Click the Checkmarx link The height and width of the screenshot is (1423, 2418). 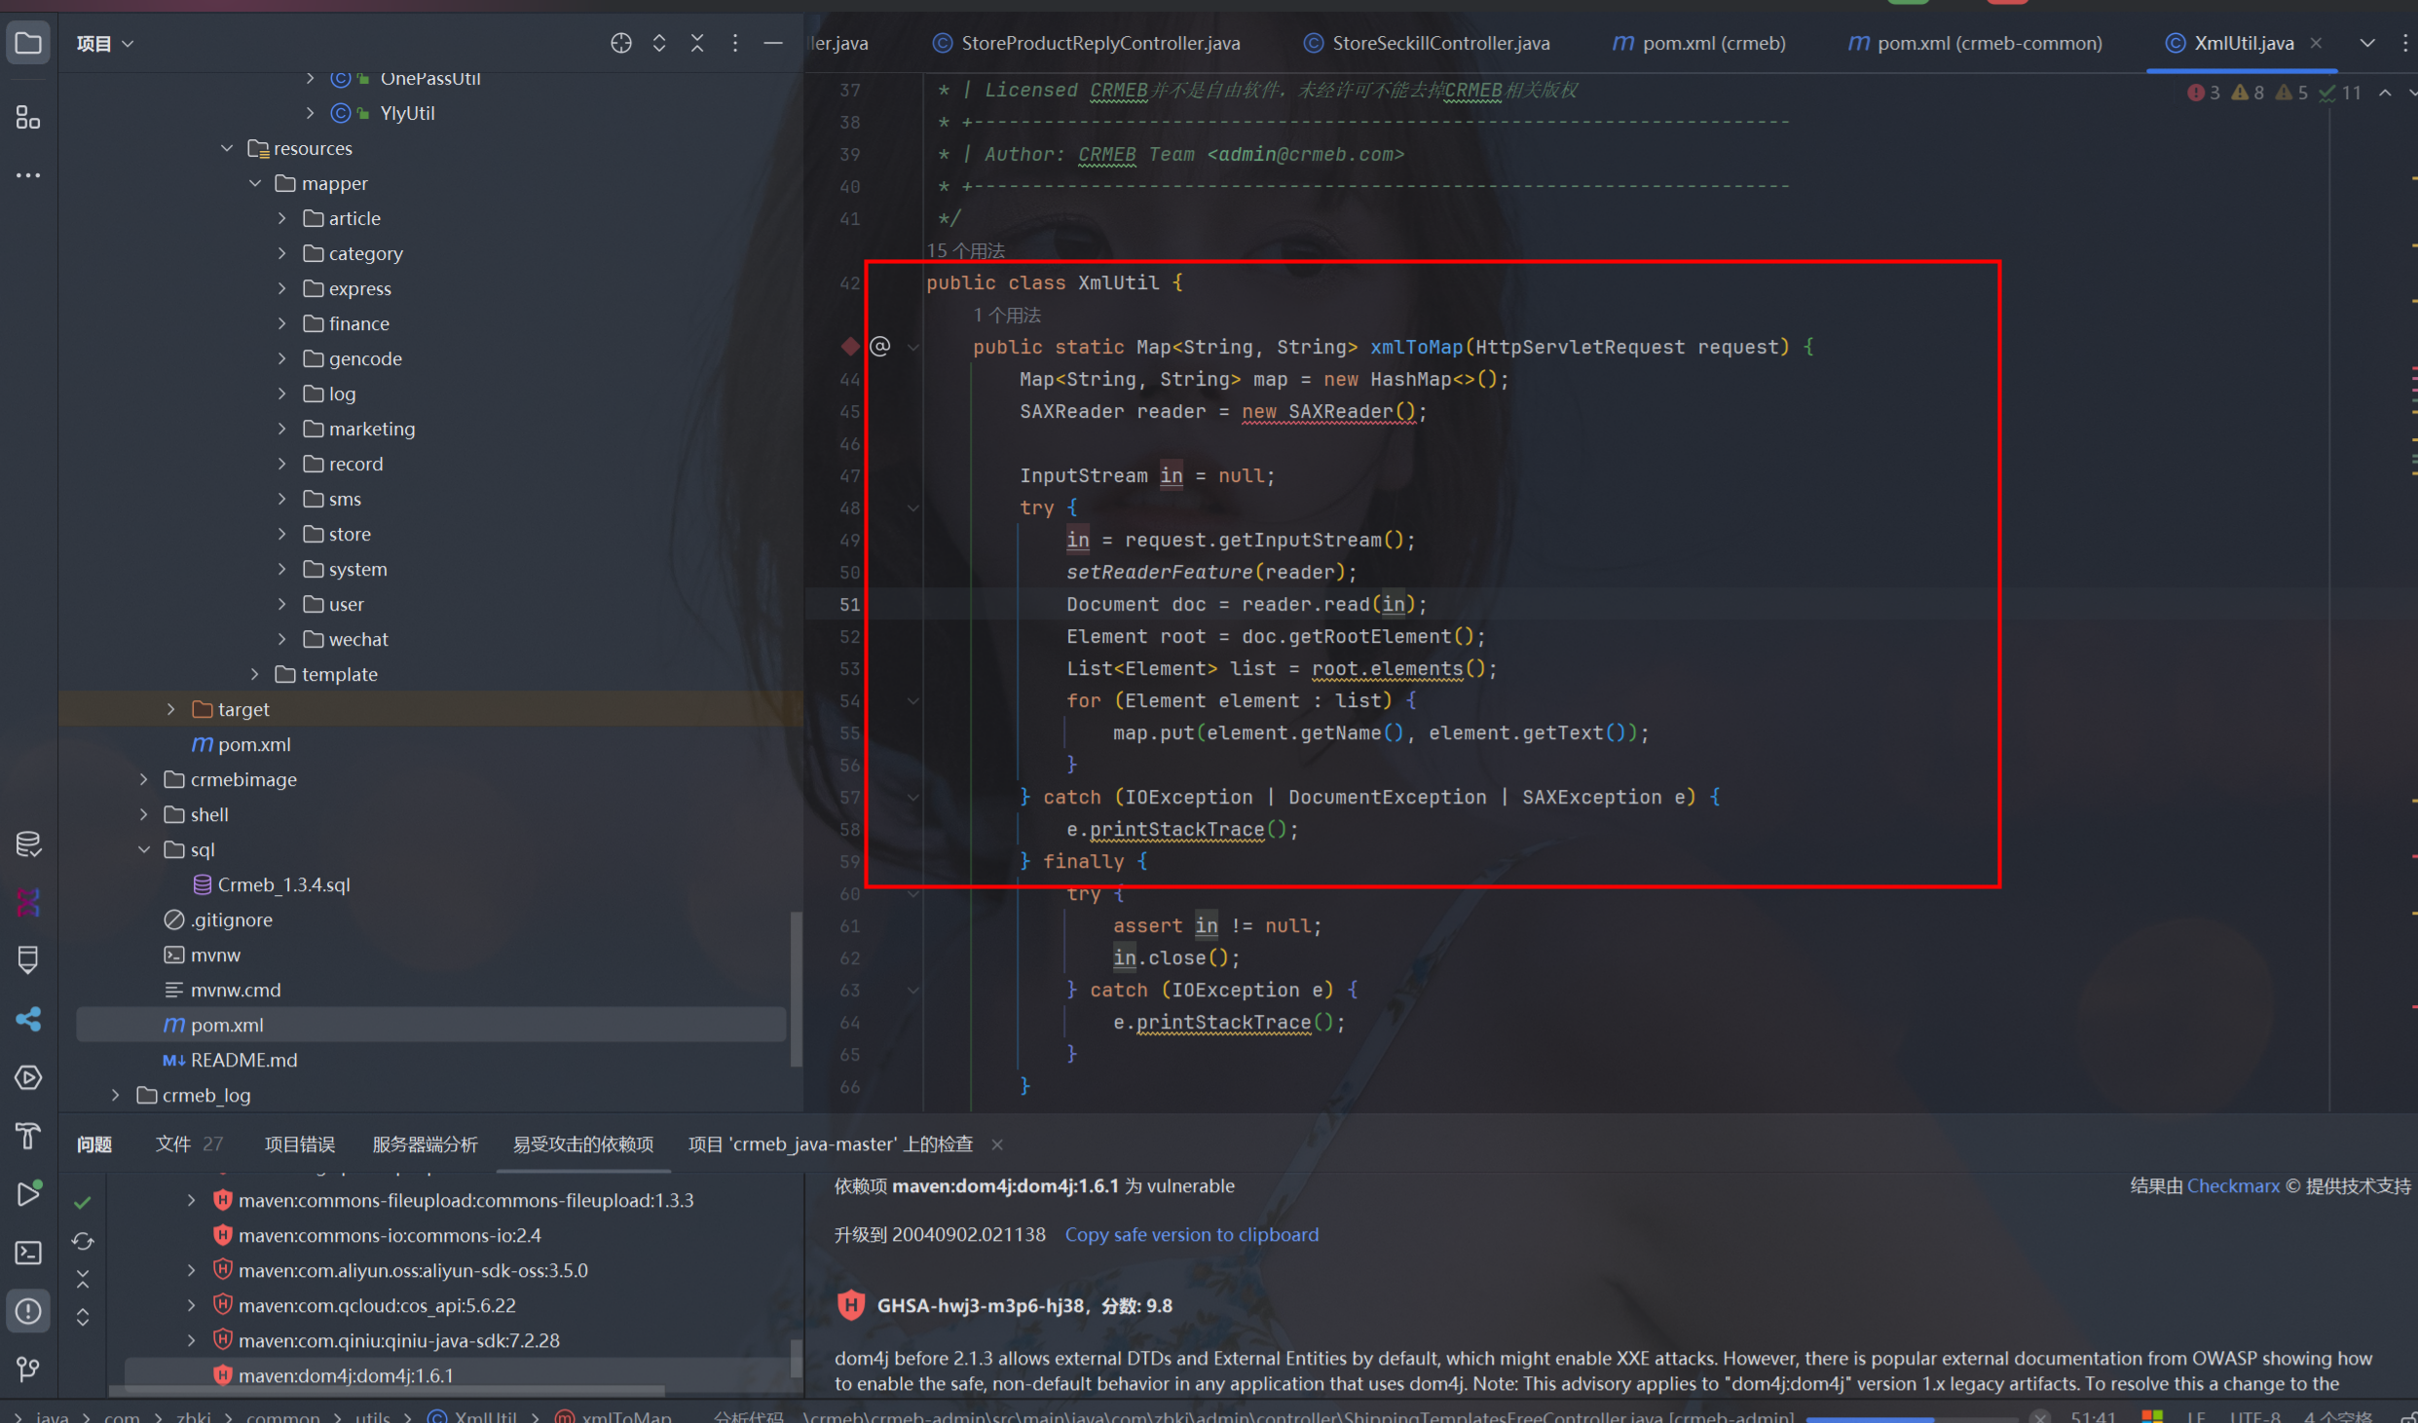[x=2232, y=1186]
